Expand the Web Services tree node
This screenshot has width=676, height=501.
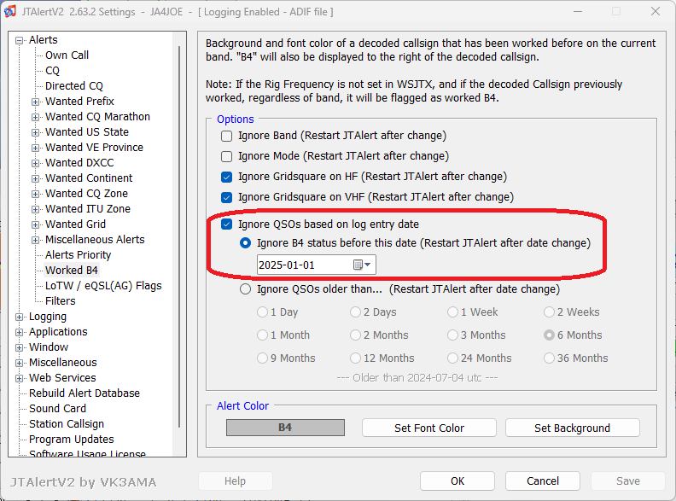(19, 379)
